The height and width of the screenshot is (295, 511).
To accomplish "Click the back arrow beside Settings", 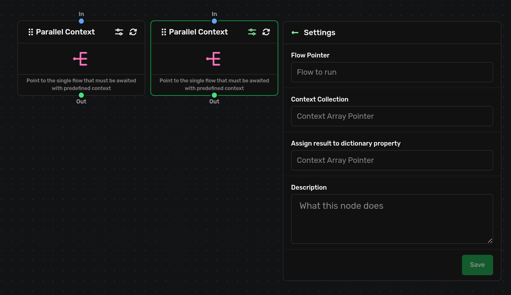I will click(x=295, y=33).
